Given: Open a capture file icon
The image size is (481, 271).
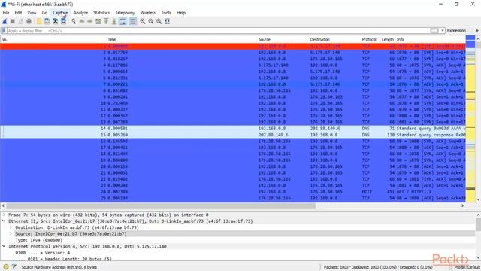Looking at the screenshot, I should [39, 21].
